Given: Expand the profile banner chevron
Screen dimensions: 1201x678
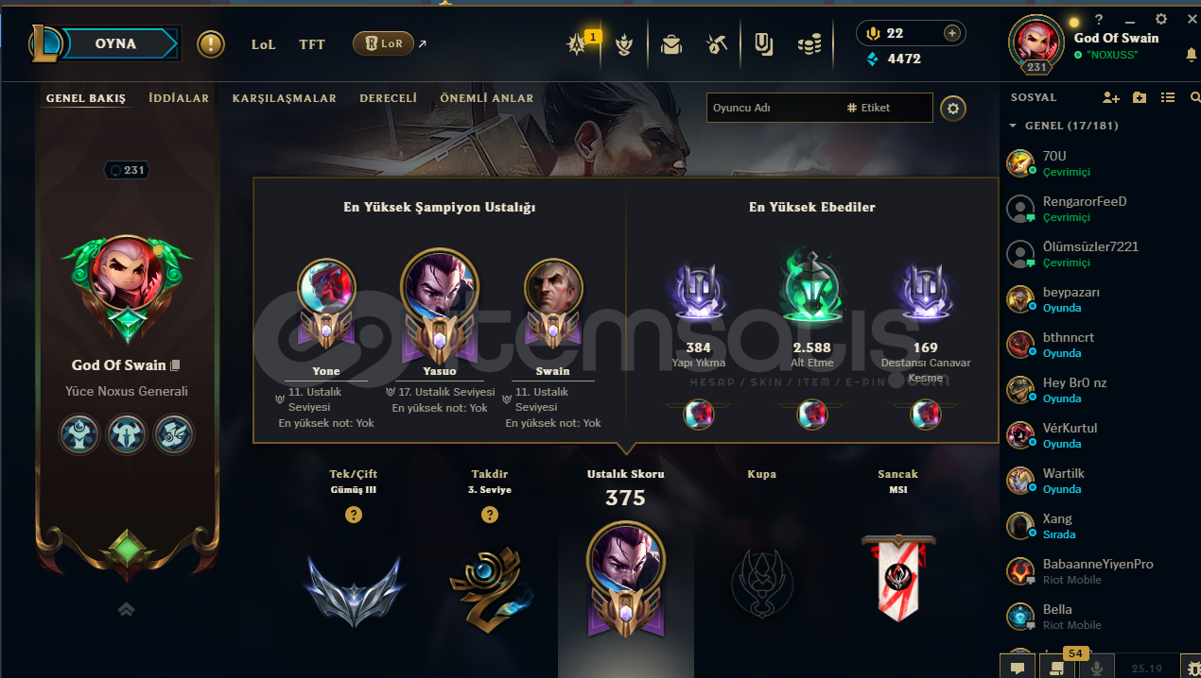Looking at the screenshot, I should (x=127, y=610).
